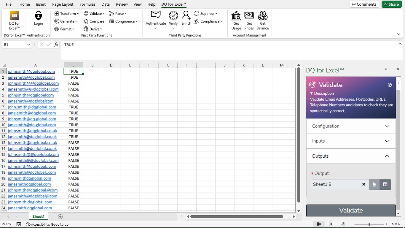The height and width of the screenshot is (228, 405).
Task: Open the Generate dropdown
Action: point(66,21)
